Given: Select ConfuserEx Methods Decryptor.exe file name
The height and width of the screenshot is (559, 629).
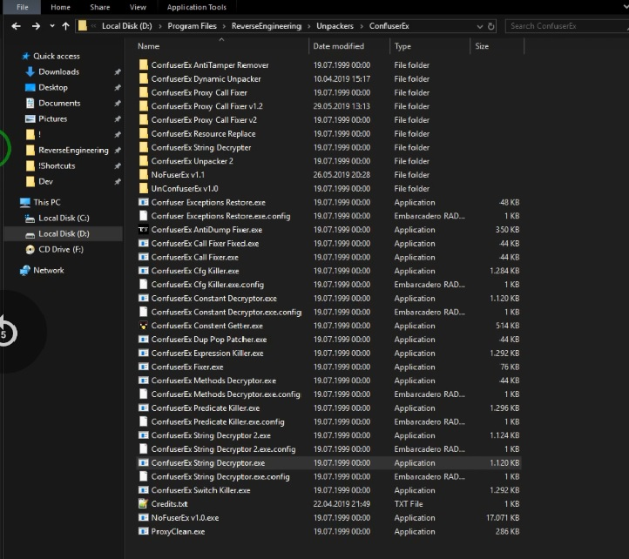Looking at the screenshot, I should [213, 381].
